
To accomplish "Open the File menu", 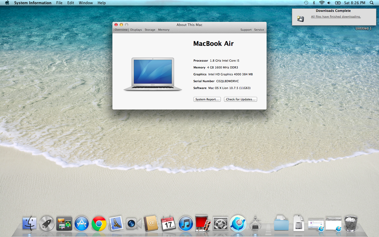I will (x=59, y=3).
